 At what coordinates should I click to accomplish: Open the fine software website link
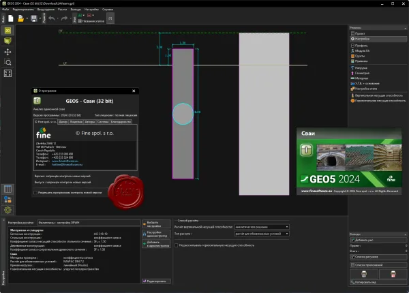(x=65, y=161)
